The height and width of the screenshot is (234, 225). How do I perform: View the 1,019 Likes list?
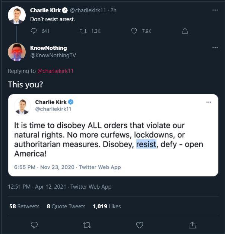pos(107,206)
